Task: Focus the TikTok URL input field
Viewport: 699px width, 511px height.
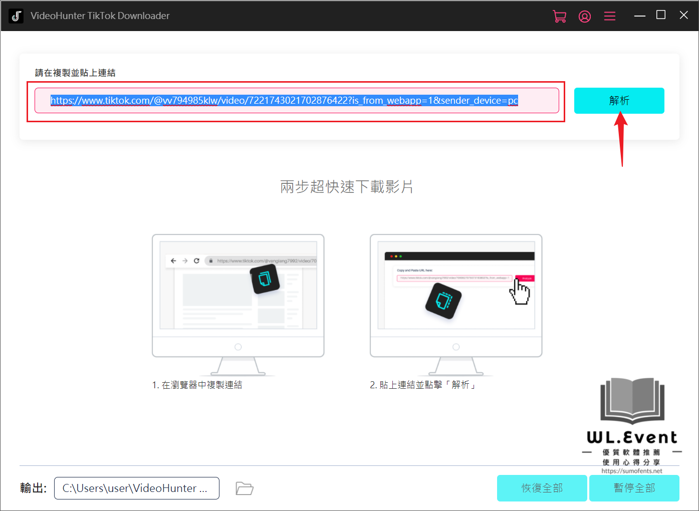Action: (297, 101)
